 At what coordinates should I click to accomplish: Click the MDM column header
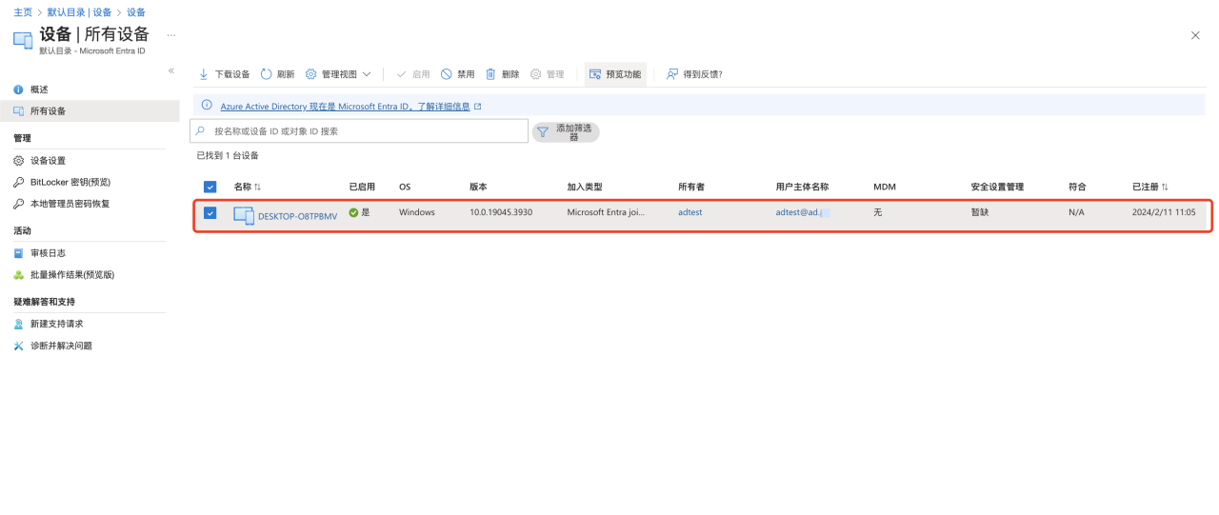pyautogui.click(x=885, y=187)
